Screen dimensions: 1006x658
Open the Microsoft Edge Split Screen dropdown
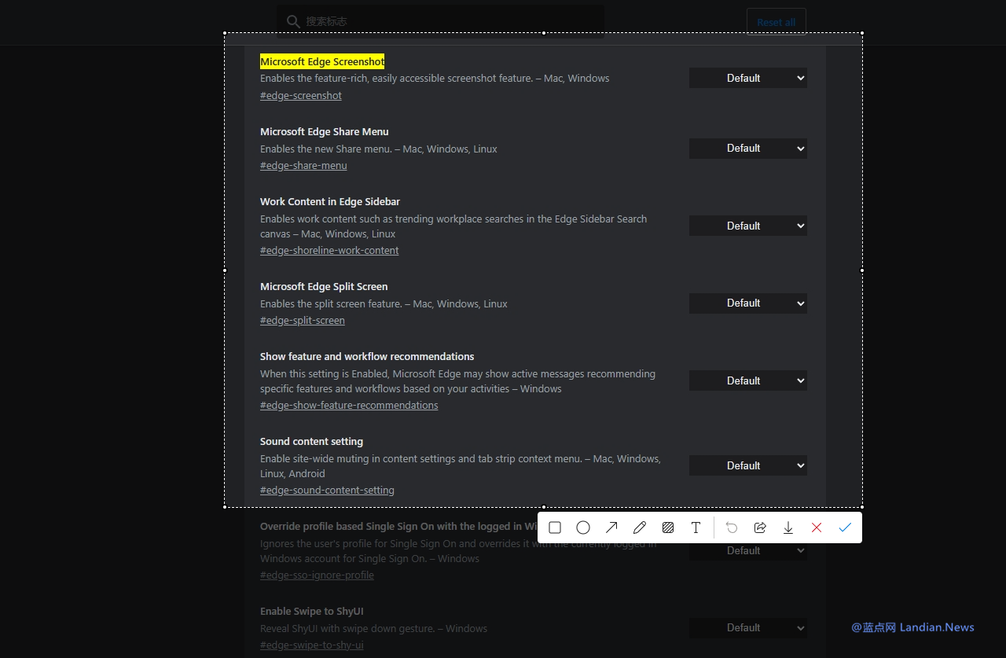click(x=747, y=303)
